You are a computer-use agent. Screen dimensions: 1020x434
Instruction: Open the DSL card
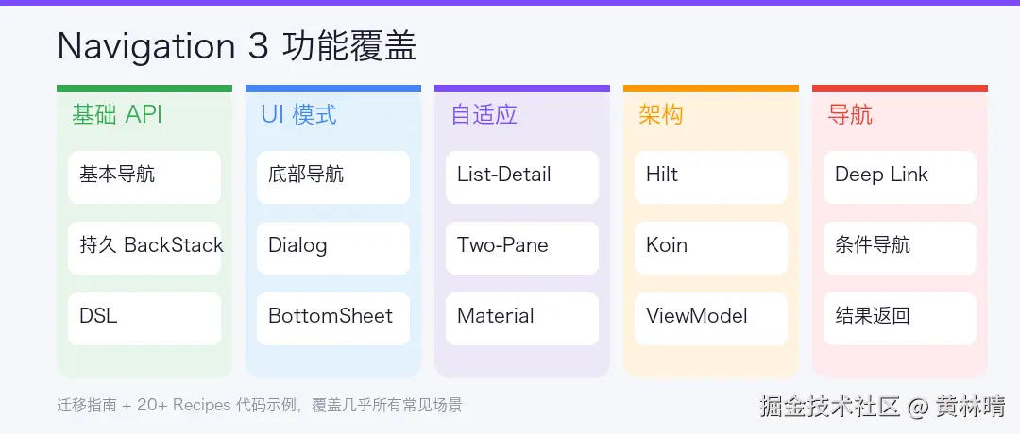pyautogui.click(x=144, y=318)
